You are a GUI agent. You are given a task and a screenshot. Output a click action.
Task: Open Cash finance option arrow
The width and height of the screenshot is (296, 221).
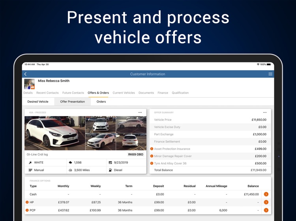(266, 194)
